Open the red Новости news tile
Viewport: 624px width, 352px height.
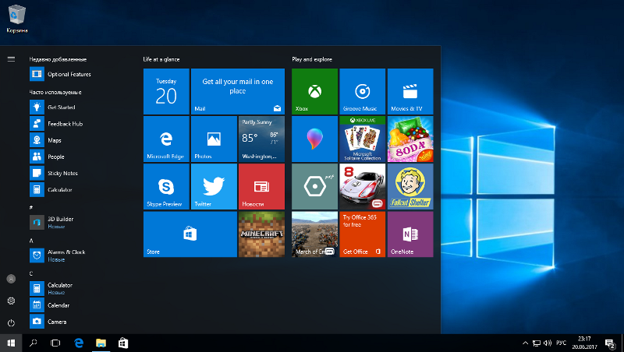[x=261, y=187]
